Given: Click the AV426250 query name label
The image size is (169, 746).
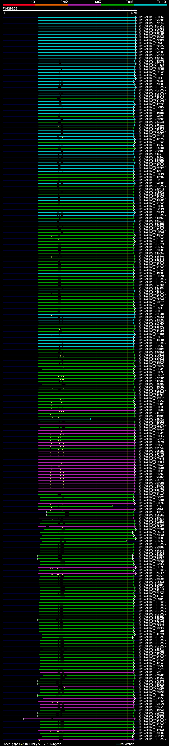Looking at the screenshot, I should click(10, 9).
